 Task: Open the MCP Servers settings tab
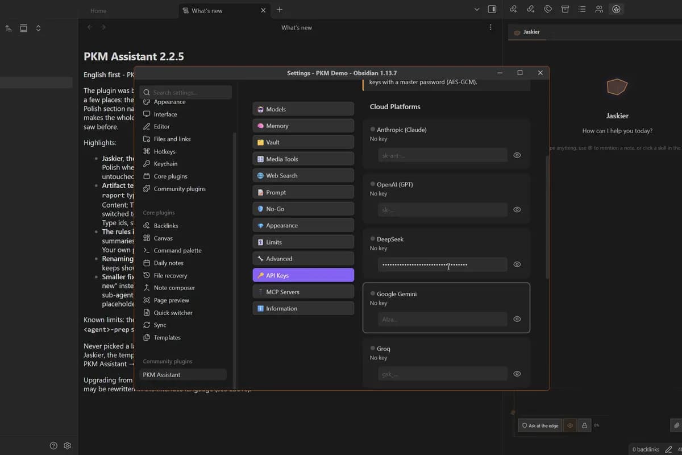coord(303,292)
